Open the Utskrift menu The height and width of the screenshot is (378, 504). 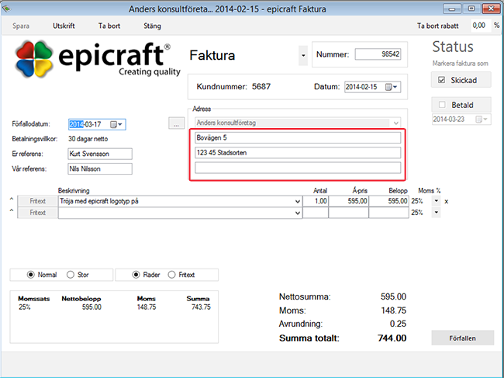point(64,26)
